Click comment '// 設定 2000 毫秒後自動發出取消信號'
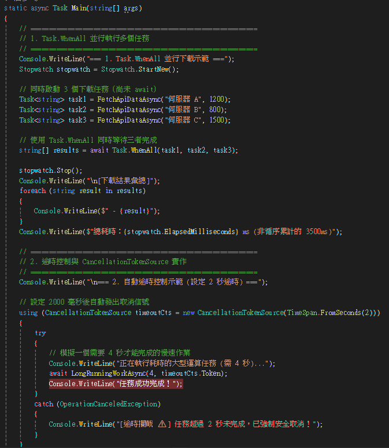The image size is (389, 448). [84, 302]
